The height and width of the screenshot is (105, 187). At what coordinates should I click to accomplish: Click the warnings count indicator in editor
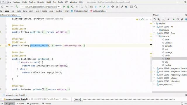click(138, 19)
